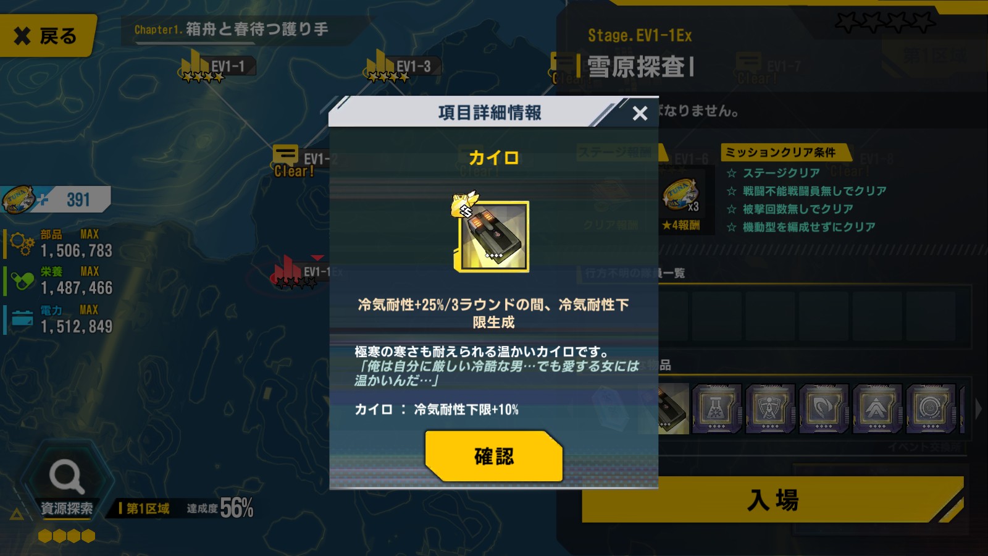Click the ミッションクリア条件 tab header
988x556 pixels.
781,152
